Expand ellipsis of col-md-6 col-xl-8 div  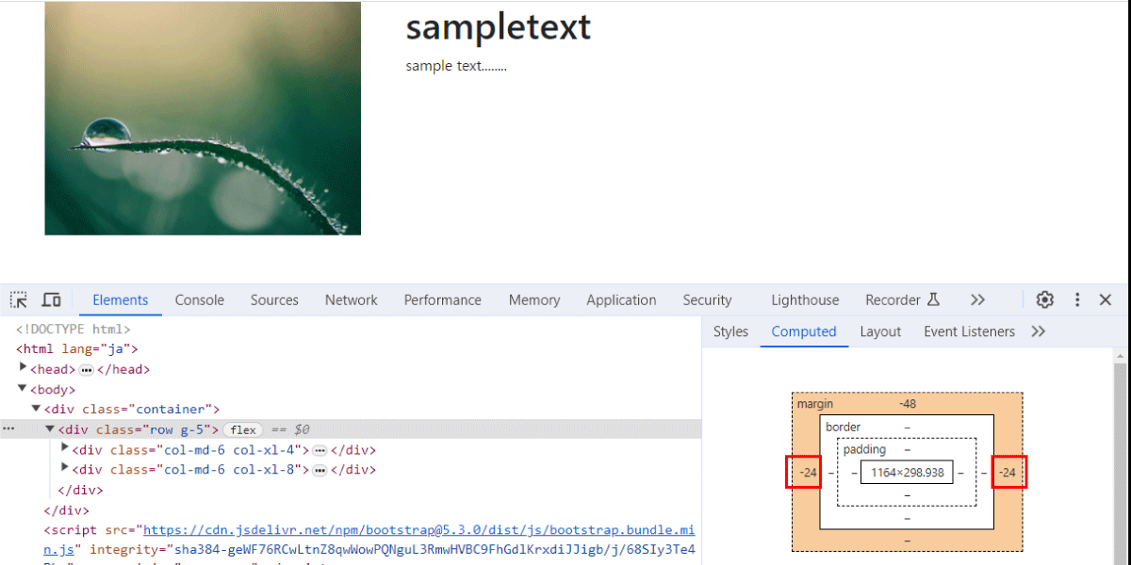coord(320,470)
